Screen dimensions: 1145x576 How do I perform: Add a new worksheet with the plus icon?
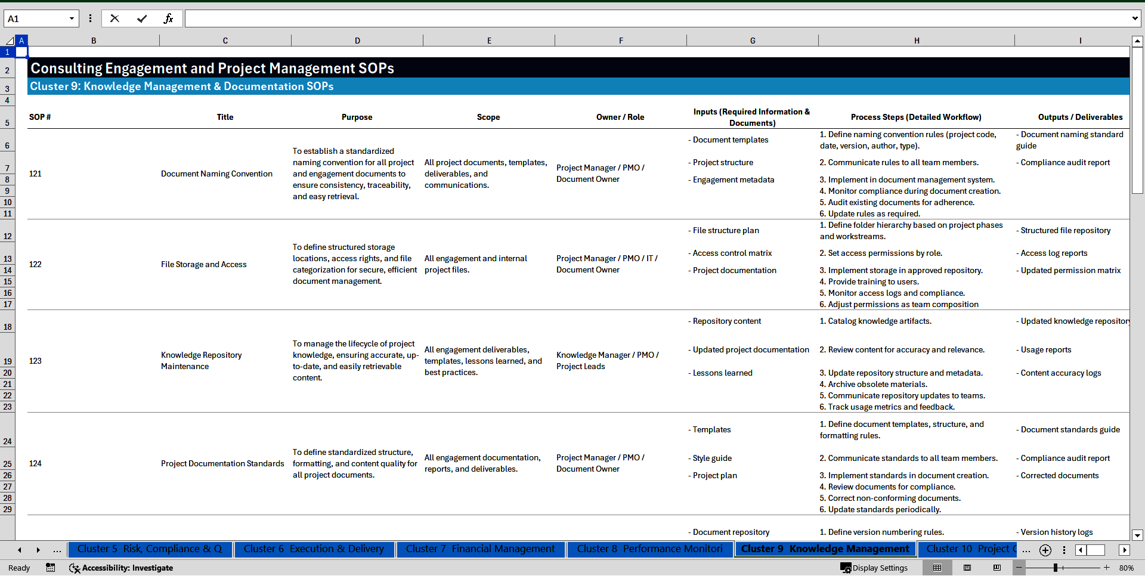1045,550
